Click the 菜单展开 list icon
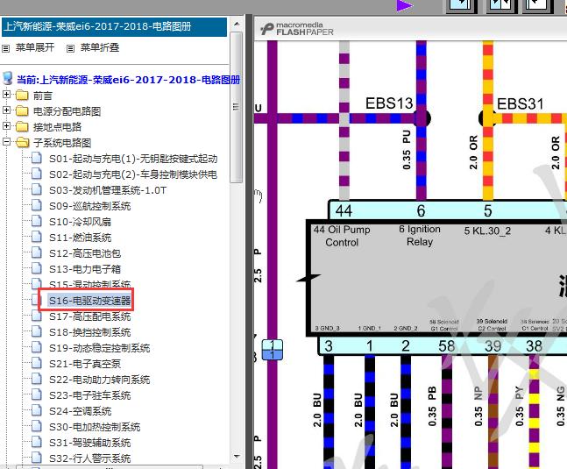Viewport: 567px width, 469px height. 6,48
